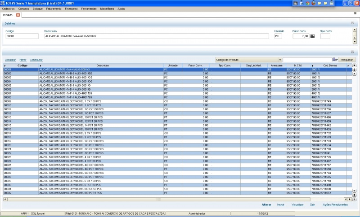Screen dimensions: 360x217
Task: Open Firefox from the floating toolbar
Action: [x=313, y=3]
